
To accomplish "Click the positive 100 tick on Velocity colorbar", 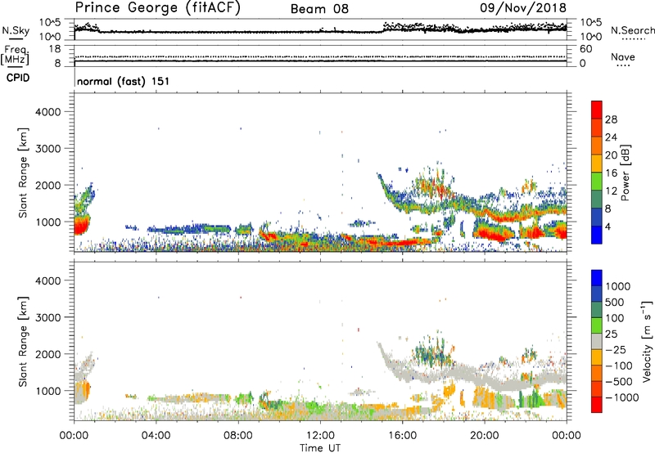I will tap(615, 318).
